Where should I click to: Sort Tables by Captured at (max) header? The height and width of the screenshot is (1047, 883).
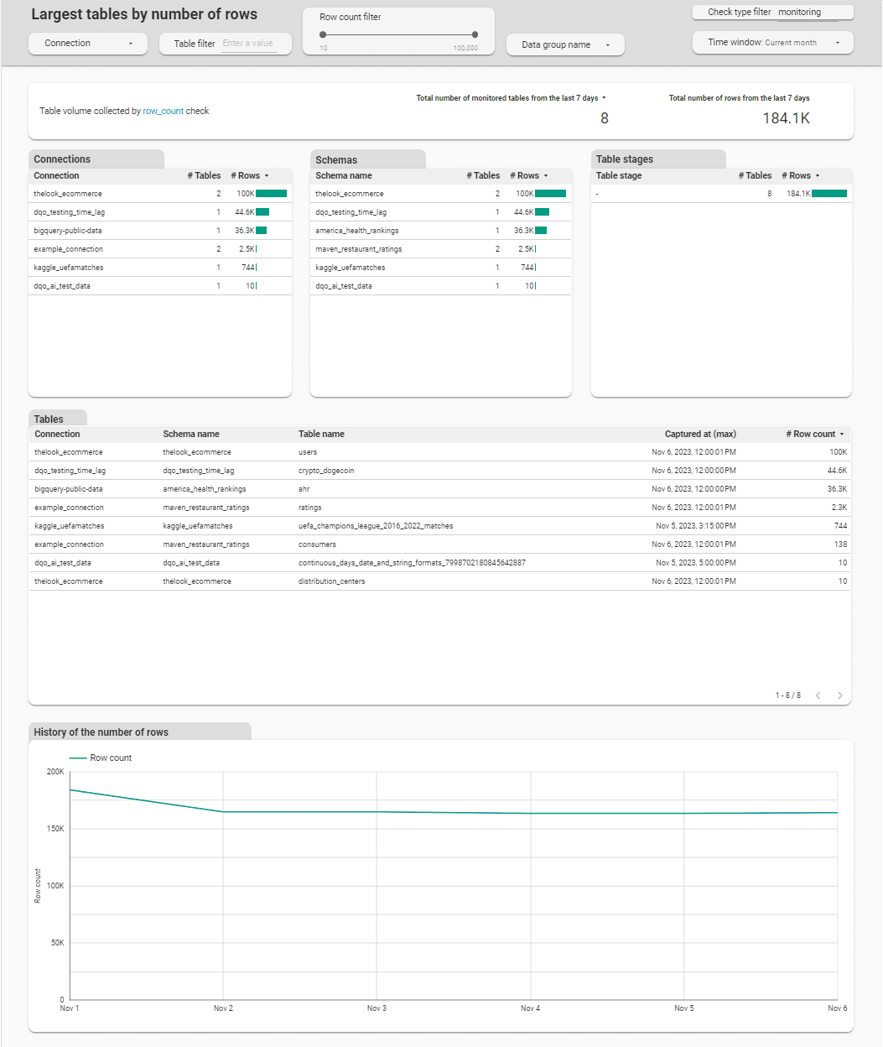point(699,435)
